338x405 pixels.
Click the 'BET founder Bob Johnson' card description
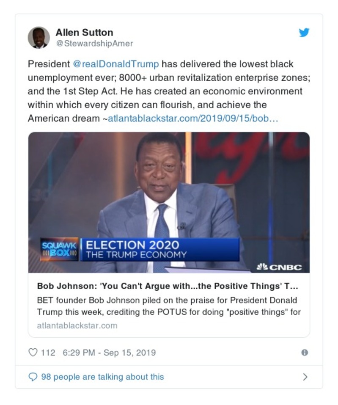tap(167, 306)
